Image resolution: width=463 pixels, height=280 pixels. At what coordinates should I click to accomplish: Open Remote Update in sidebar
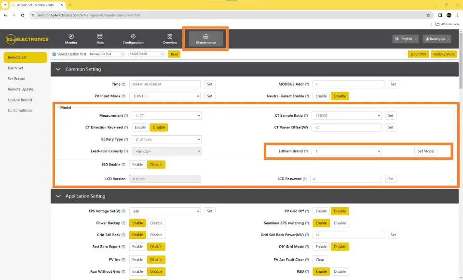coord(20,89)
